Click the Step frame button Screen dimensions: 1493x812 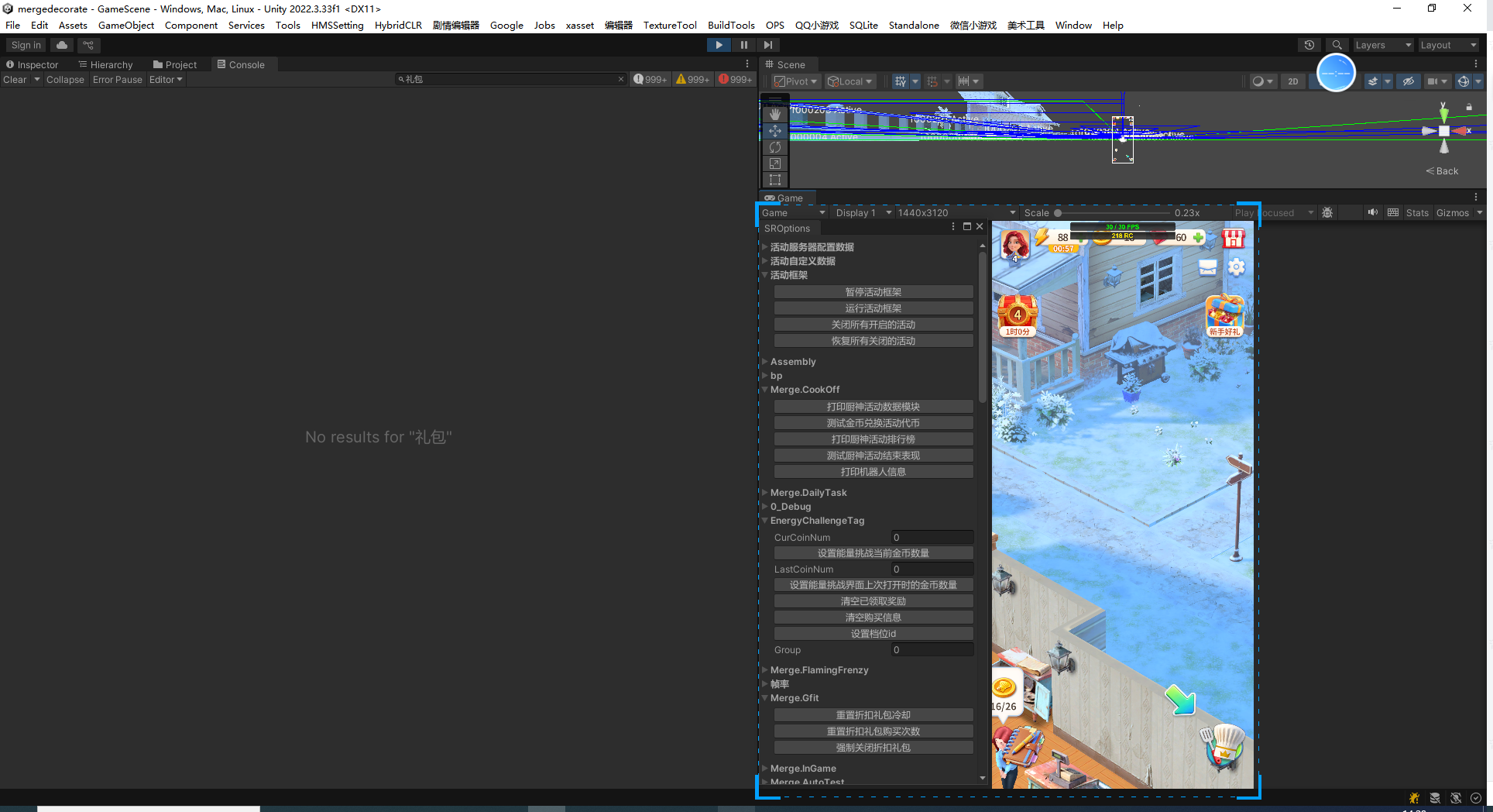pos(767,45)
